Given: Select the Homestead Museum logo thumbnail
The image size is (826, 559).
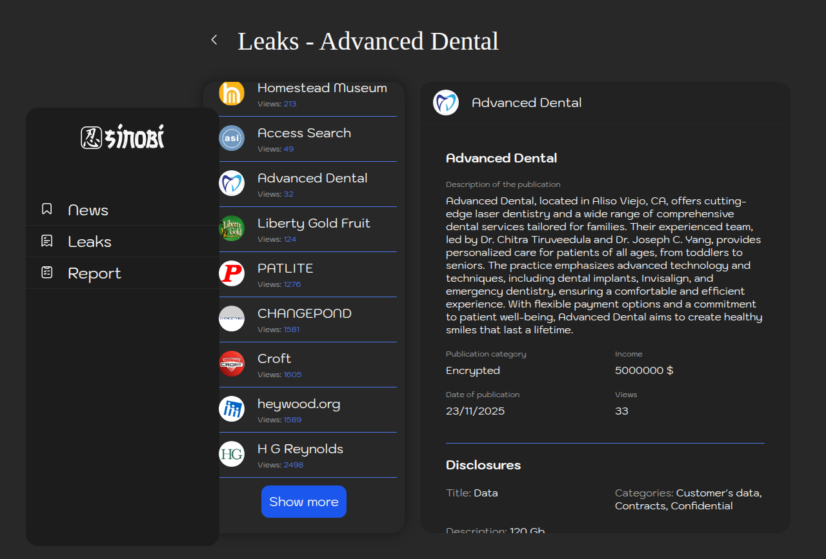Looking at the screenshot, I should [232, 93].
